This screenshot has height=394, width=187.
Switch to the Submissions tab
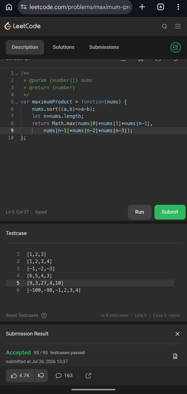pos(104,47)
